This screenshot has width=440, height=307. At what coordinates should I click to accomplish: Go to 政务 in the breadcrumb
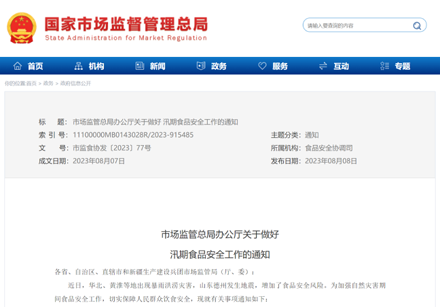48,83
